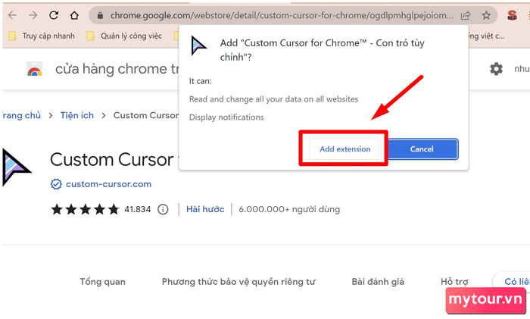Image resolution: width=530 pixels, height=319 pixels.
Task: Open the Quản lý công việc bookmark folder
Action: (124, 36)
